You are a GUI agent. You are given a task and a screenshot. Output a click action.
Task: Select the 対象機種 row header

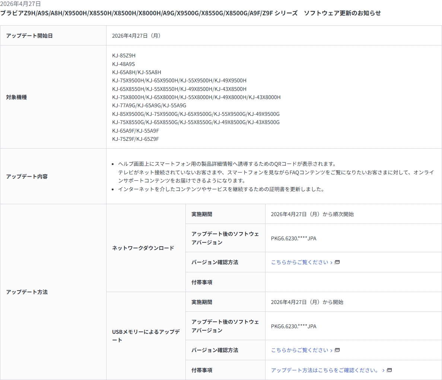(x=16, y=97)
